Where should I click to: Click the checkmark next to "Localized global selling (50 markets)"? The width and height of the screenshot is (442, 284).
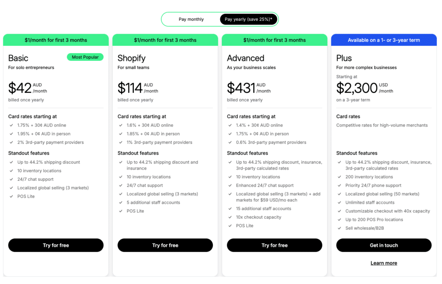coord(339,194)
